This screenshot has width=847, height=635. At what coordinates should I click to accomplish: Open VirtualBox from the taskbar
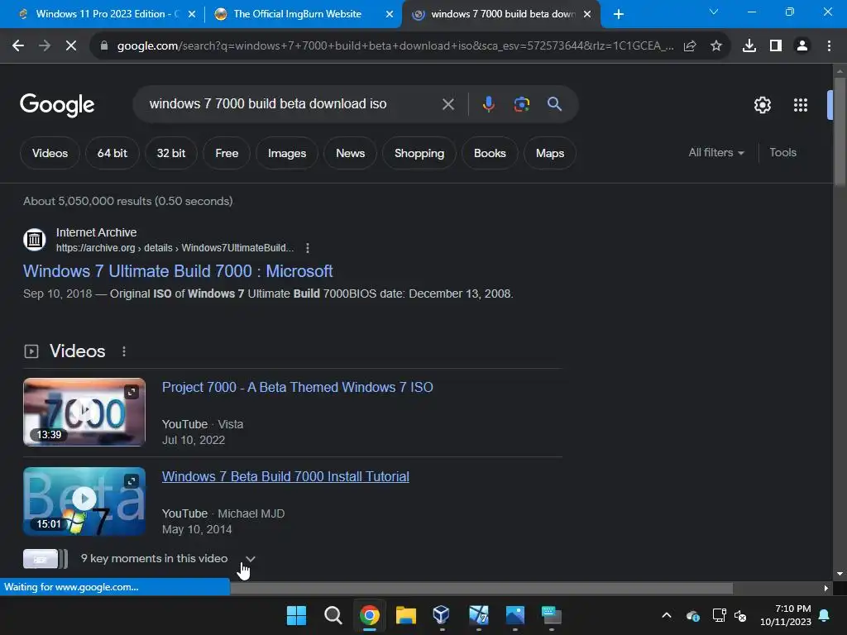[442, 614]
